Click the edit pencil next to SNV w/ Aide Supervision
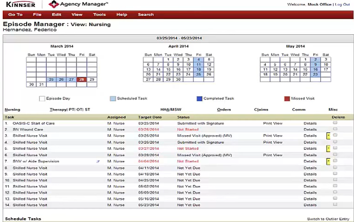The width and height of the screenshot is (354, 222). point(98,161)
